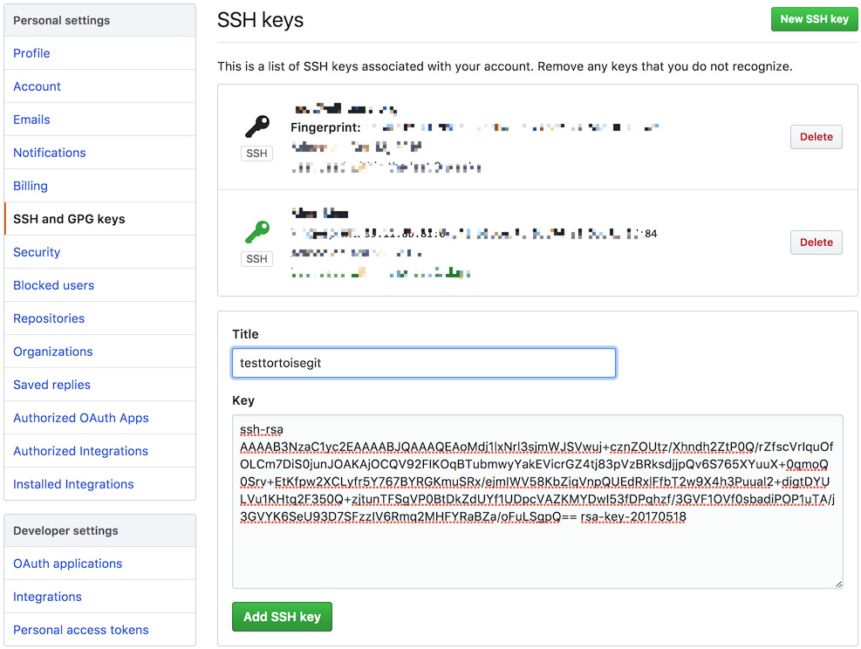This screenshot has height=649, width=861.
Task: View Authorized OAuth Apps
Action: point(80,418)
